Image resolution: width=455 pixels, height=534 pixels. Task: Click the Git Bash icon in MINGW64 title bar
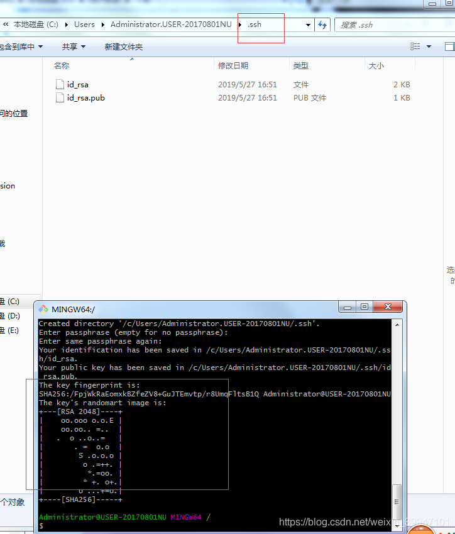pos(43,310)
